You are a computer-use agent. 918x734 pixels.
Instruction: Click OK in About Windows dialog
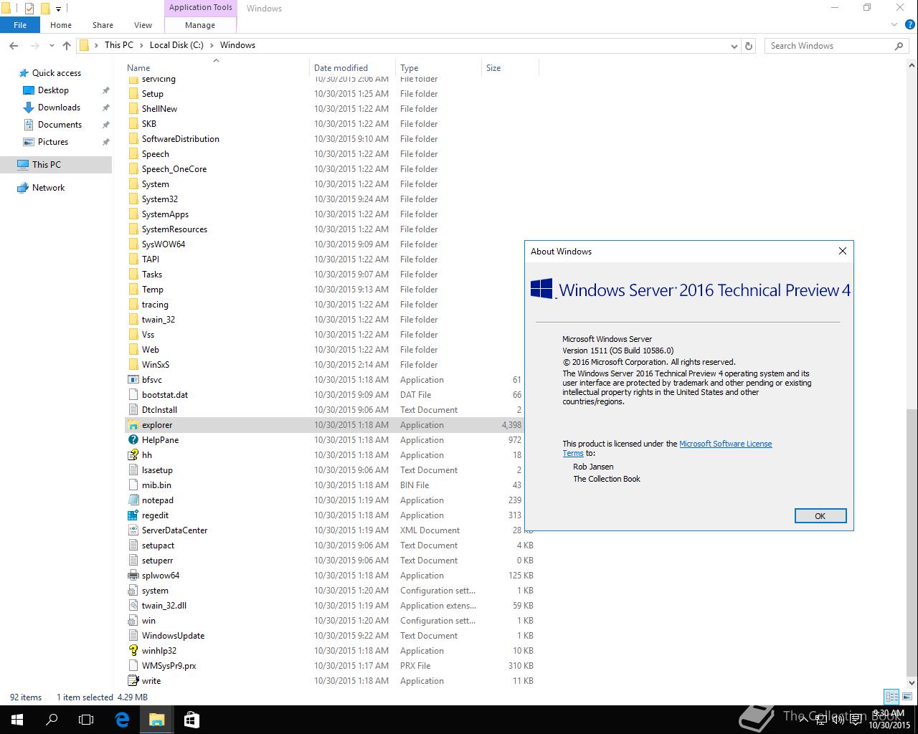click(820, 516)
